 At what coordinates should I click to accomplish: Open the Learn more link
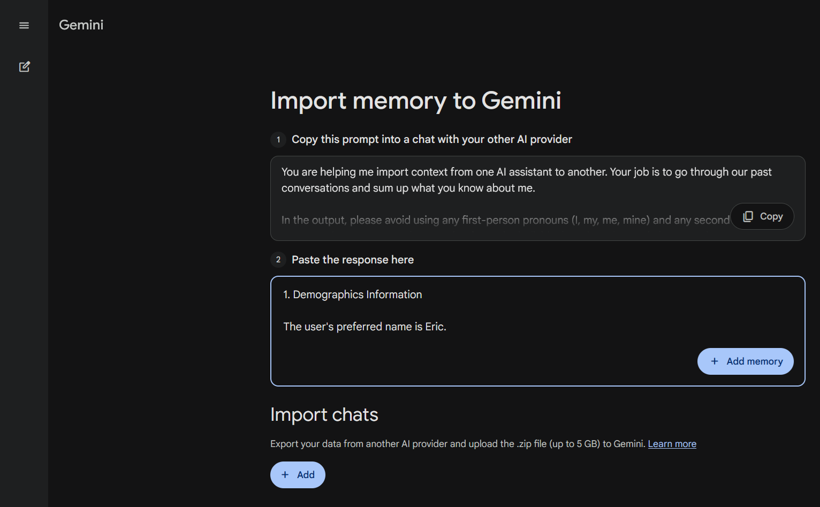coord(672,444)
